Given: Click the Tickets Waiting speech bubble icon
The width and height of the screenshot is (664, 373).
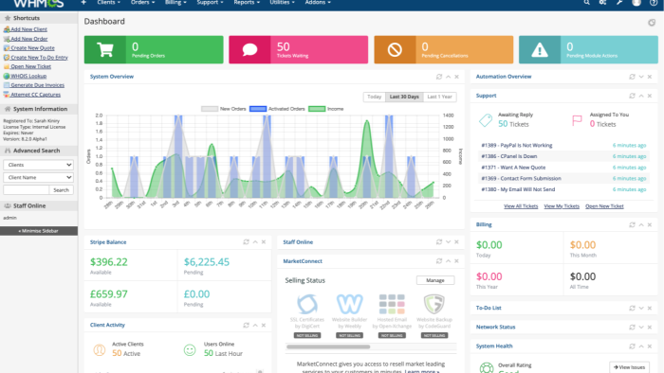Looking at the screenshot, I should coord(249,50).
